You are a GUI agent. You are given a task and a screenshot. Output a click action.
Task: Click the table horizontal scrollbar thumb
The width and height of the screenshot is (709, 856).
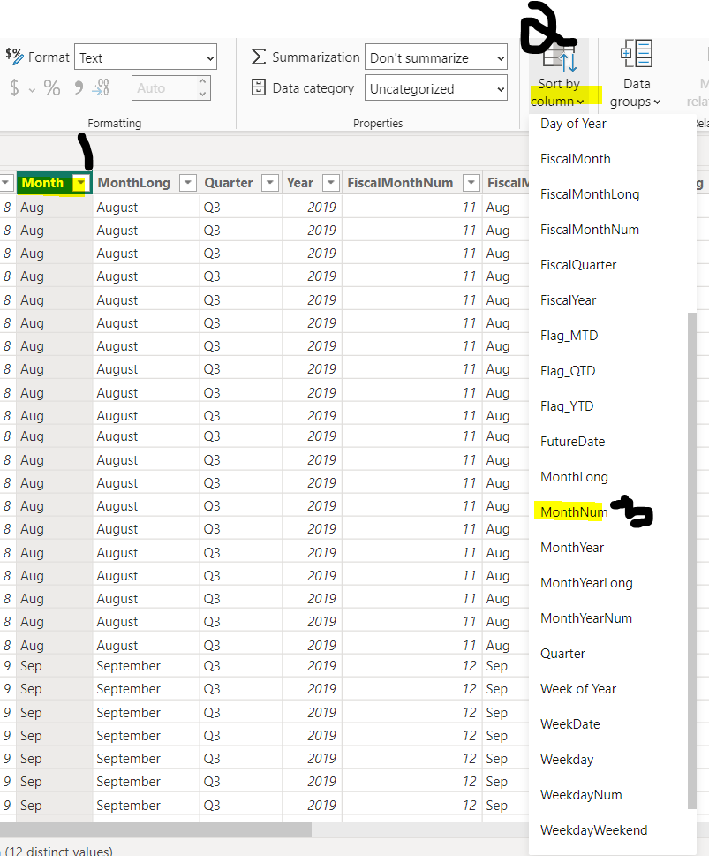[155, 829]
